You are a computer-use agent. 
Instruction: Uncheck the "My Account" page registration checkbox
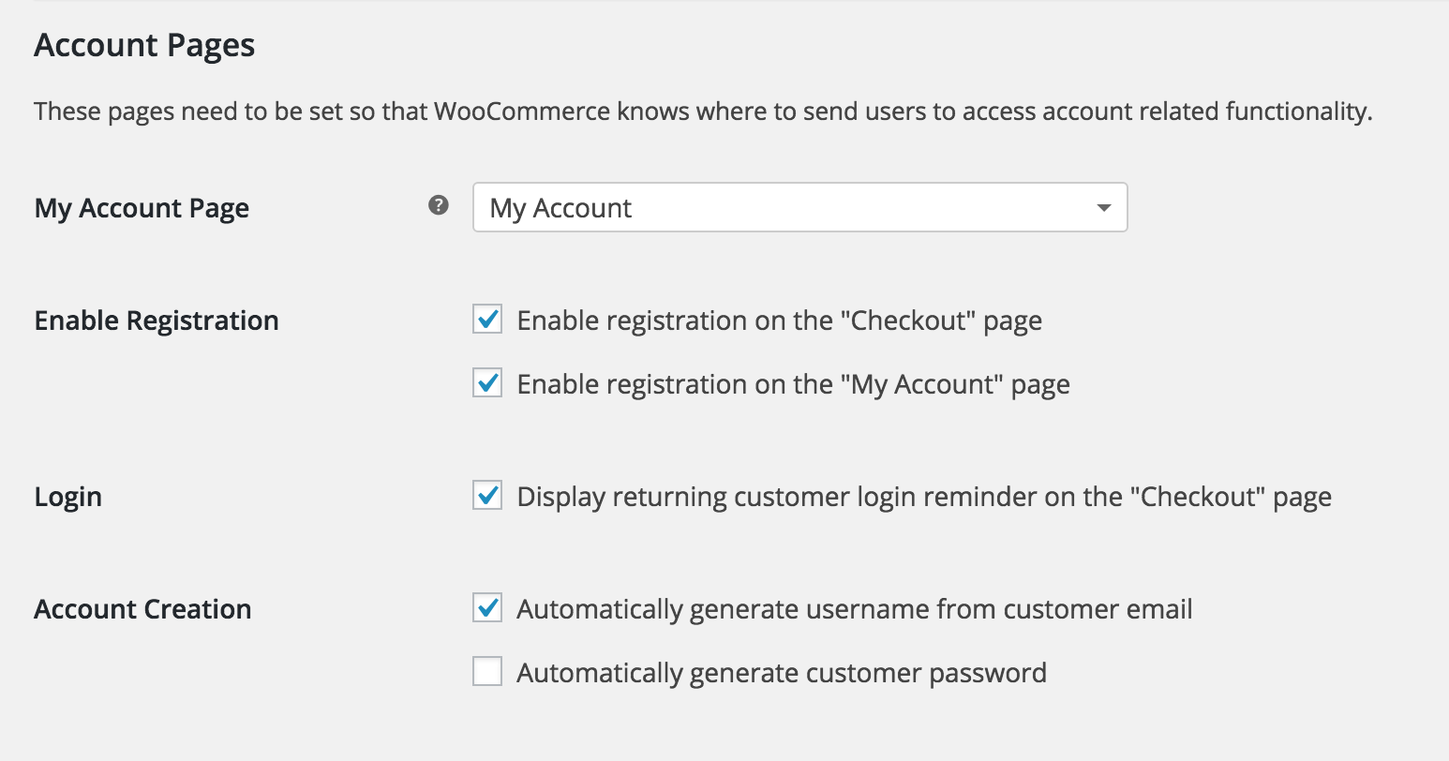click(x=487, y=383)
